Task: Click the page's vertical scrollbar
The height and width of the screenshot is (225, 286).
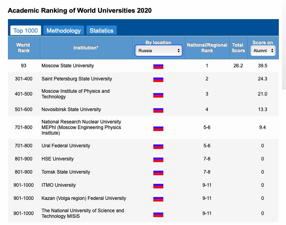Action: pyautogui.click(x=284, y=45)
